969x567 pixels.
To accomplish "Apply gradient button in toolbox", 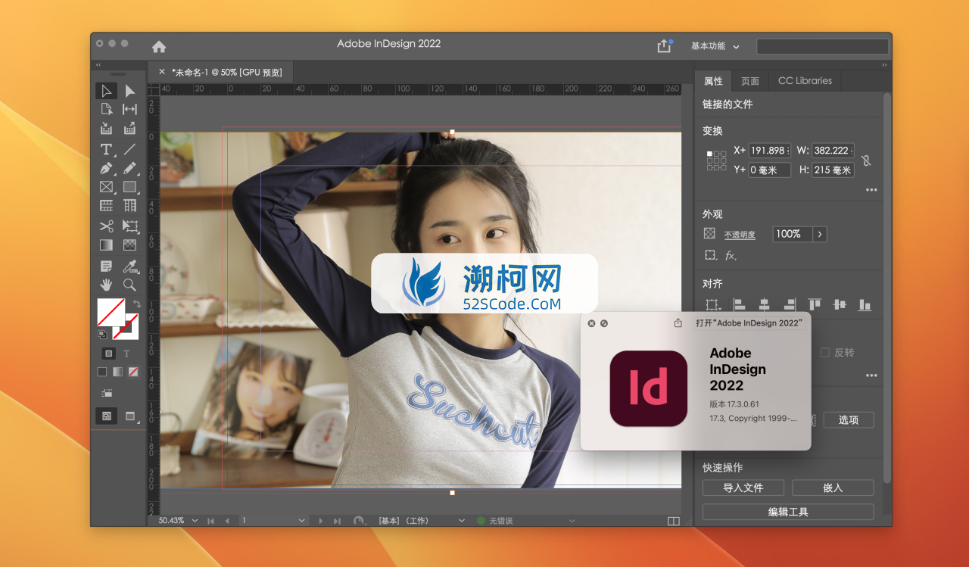I will [117, 372].
